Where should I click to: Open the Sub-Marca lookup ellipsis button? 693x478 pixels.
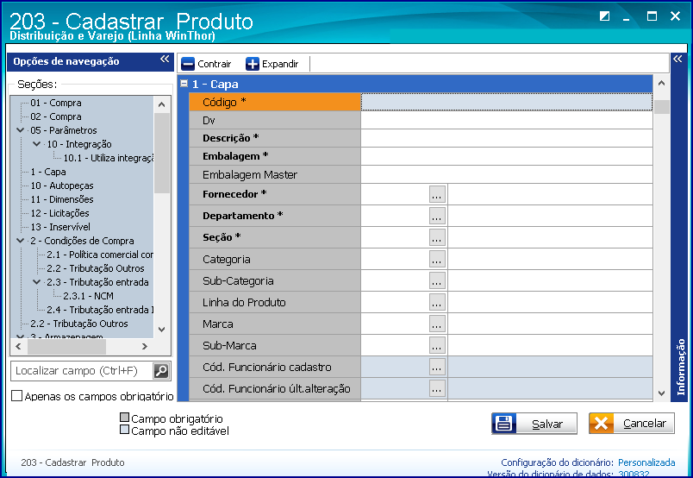(x=437, y=346)
